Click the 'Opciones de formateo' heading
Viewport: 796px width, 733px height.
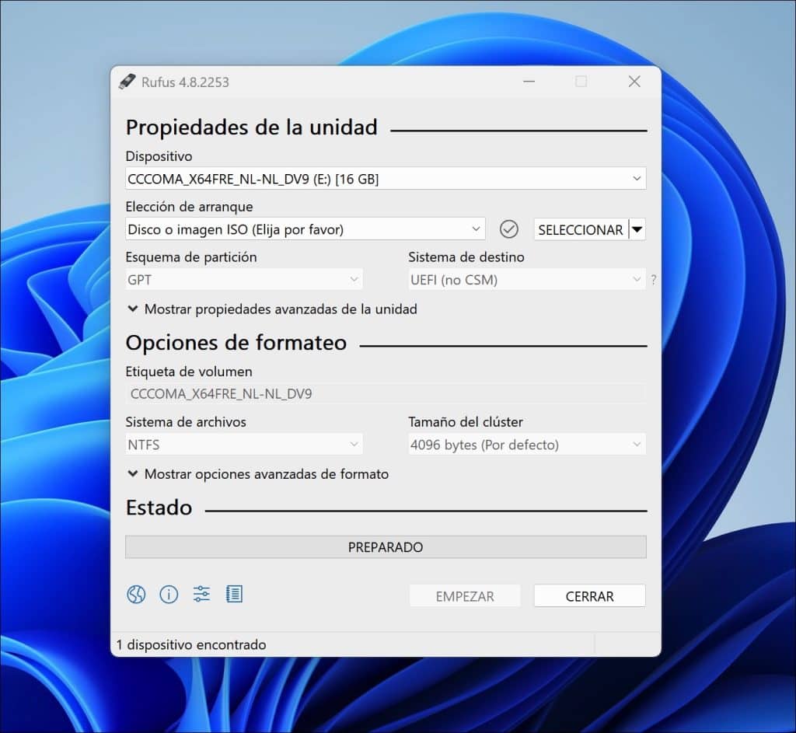pos(236,343)
